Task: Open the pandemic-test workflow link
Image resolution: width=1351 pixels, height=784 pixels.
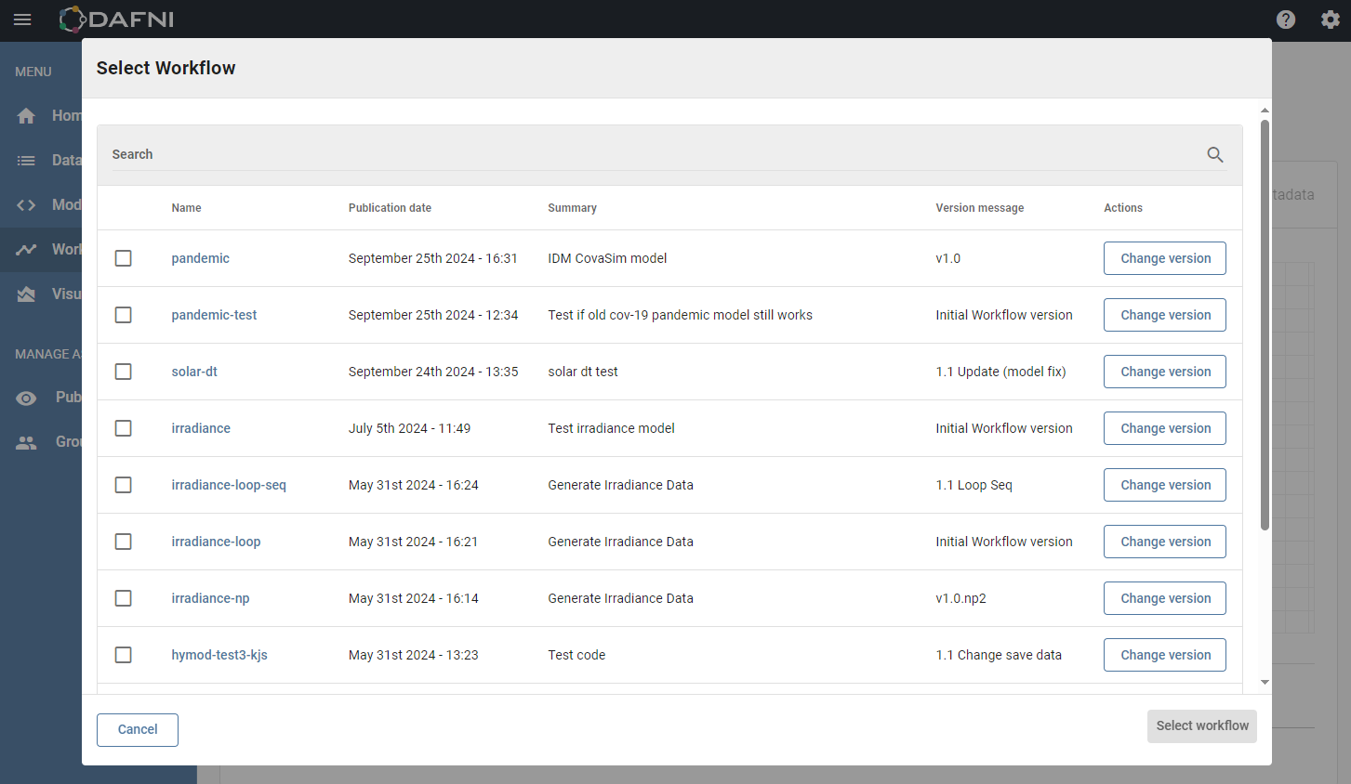Action: pyautogui.click(x=214, y=315)
